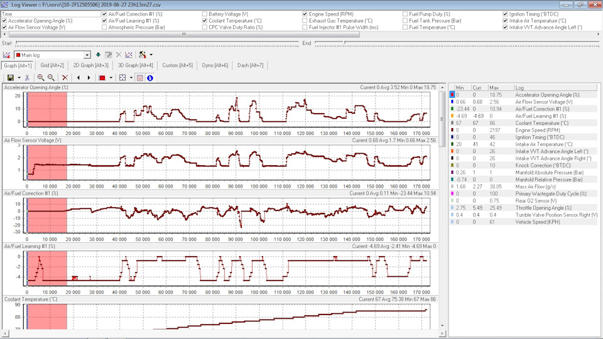Click the gray X remove log icon

tap(119, 55)
